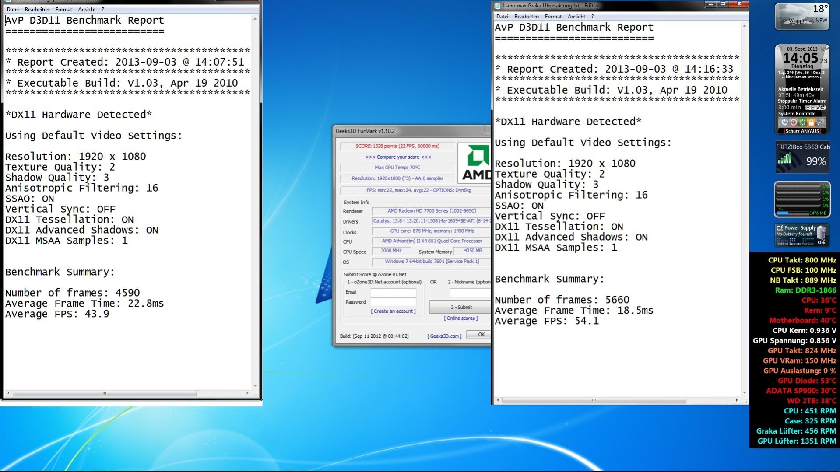840x472 pixels.
Task: Open Ansicht menu in Llano max Graka Editor
Action: (576, 17)
